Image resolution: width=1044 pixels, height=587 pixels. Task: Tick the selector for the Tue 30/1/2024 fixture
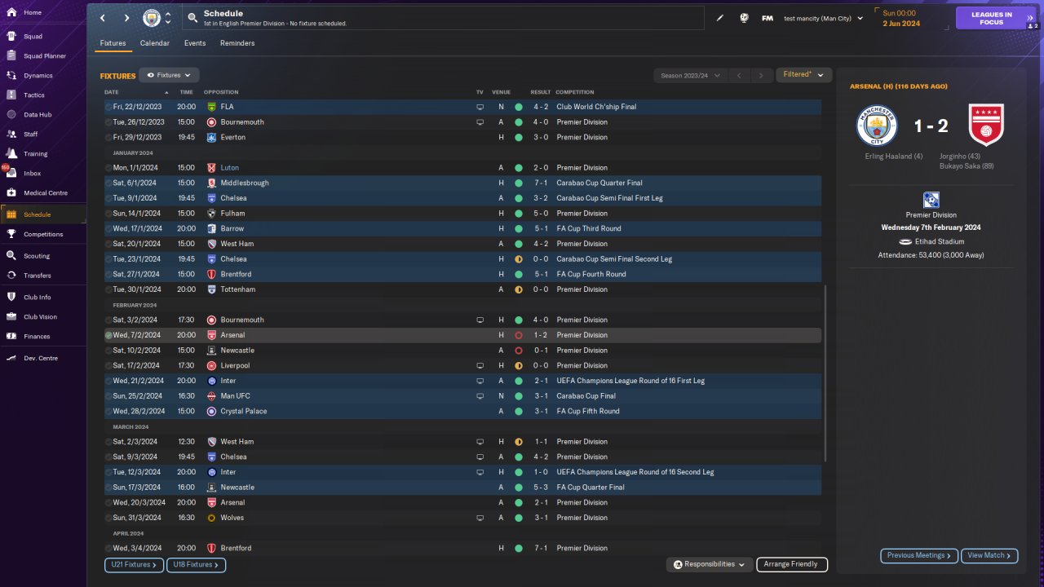108,289
